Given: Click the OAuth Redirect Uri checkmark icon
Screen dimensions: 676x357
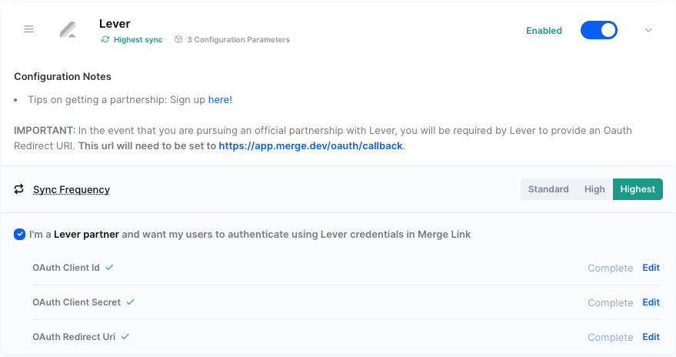Looking at the screenshot, I should (x=125, y=337).
